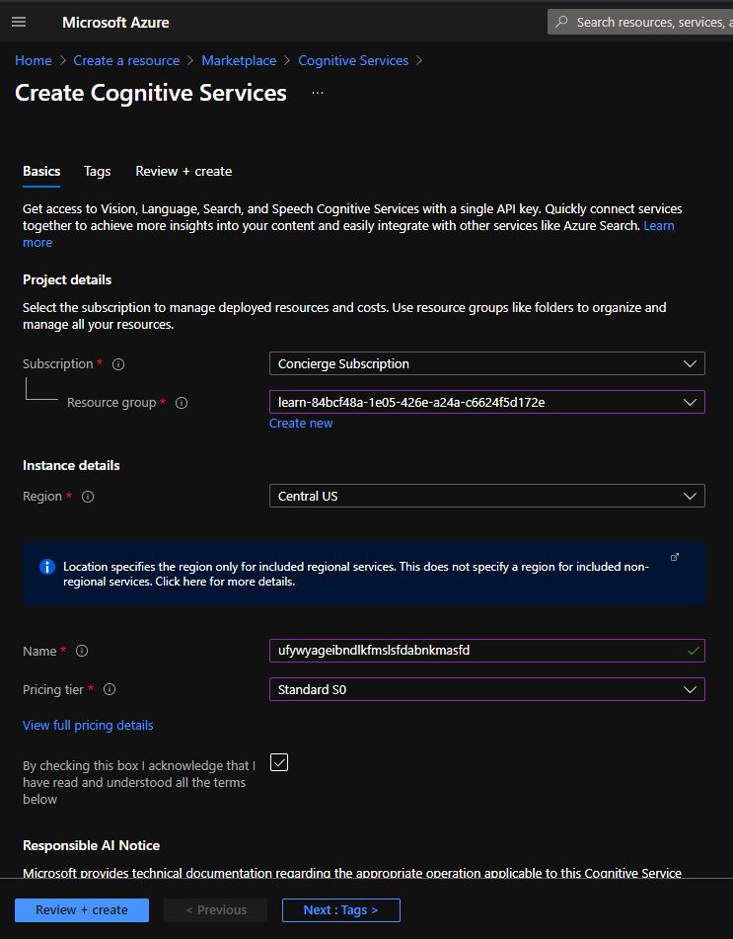Click the Review + create button

(81, 909)
